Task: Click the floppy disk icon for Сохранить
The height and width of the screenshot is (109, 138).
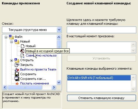Action: (17, 74)
